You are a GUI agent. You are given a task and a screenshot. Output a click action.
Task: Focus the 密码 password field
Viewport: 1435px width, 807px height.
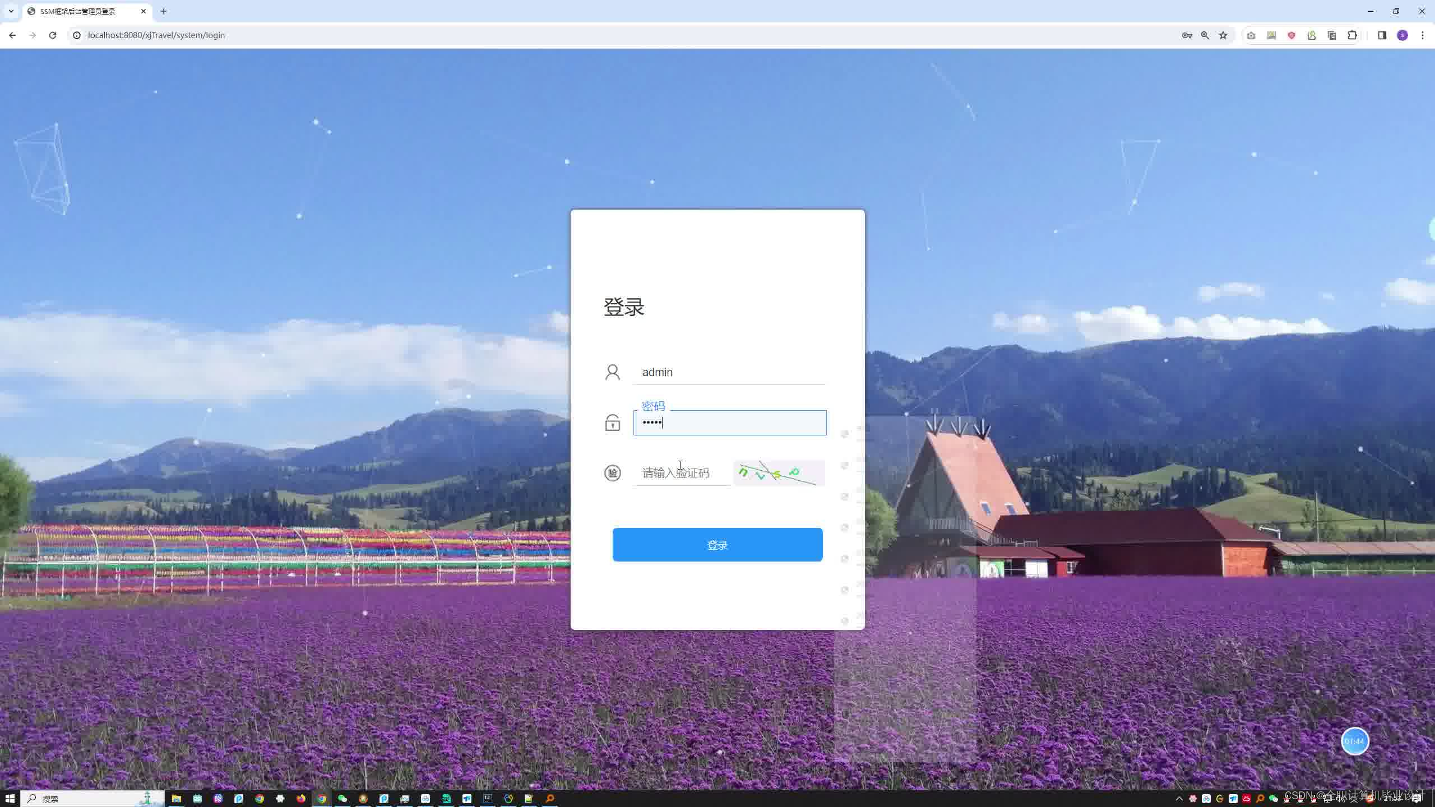[729, 423]
